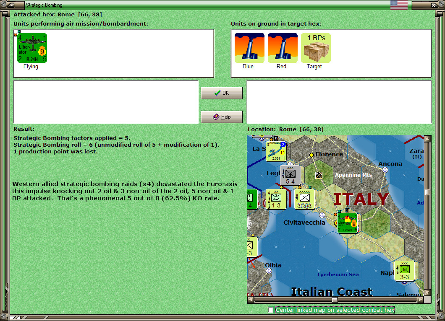Viewport: 445px width, 321px height.
Task: Select the San Marco 1-3 division counter
Action: (275, 199)
